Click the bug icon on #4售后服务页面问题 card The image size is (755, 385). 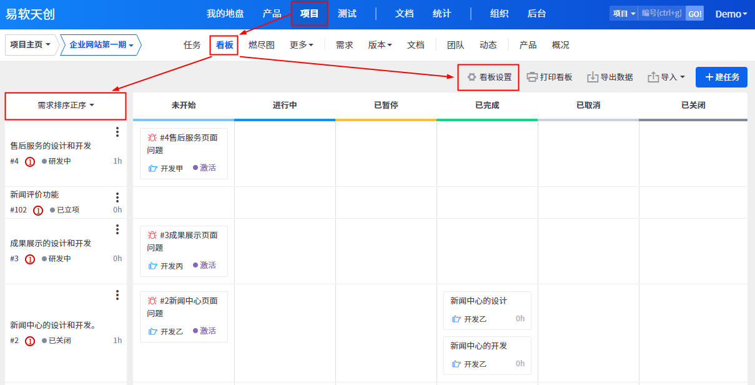coord(152,137)
